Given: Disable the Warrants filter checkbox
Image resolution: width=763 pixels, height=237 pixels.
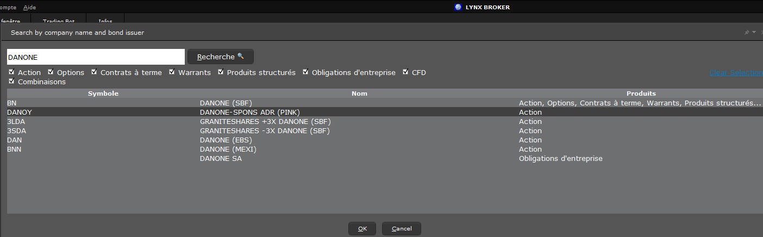Looking at the screenshot, I should click(x=172, y=72).
